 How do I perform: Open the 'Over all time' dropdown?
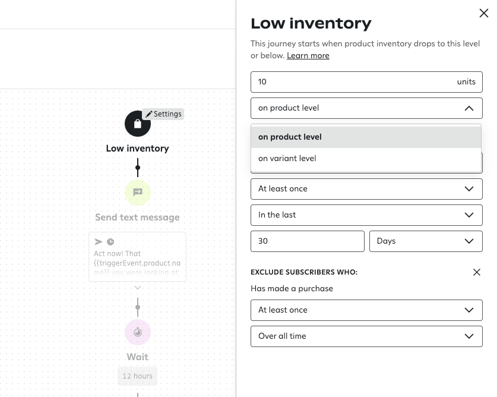tap(366, 336)
